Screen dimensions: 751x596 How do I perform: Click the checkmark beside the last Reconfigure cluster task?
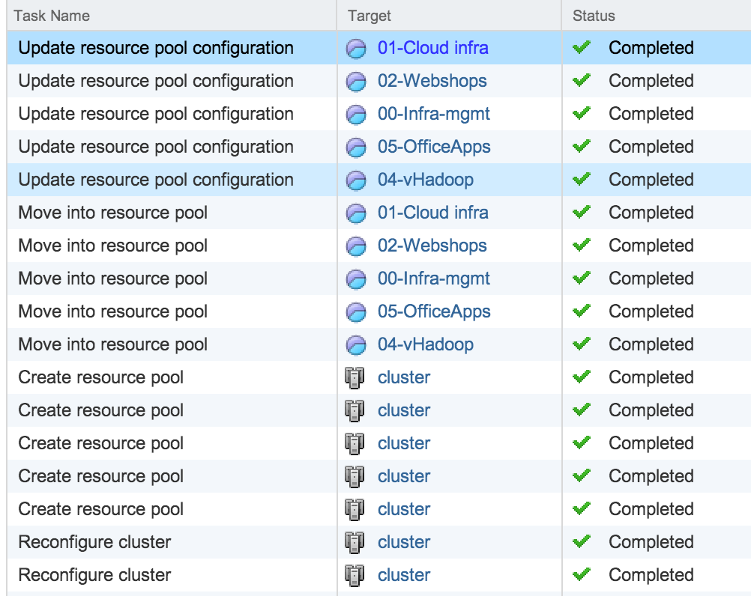[580, 575]
